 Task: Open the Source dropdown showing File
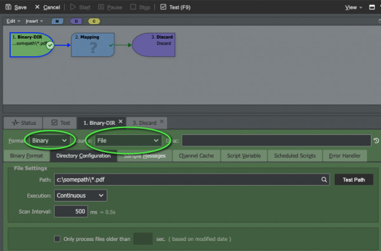[128, 141]
